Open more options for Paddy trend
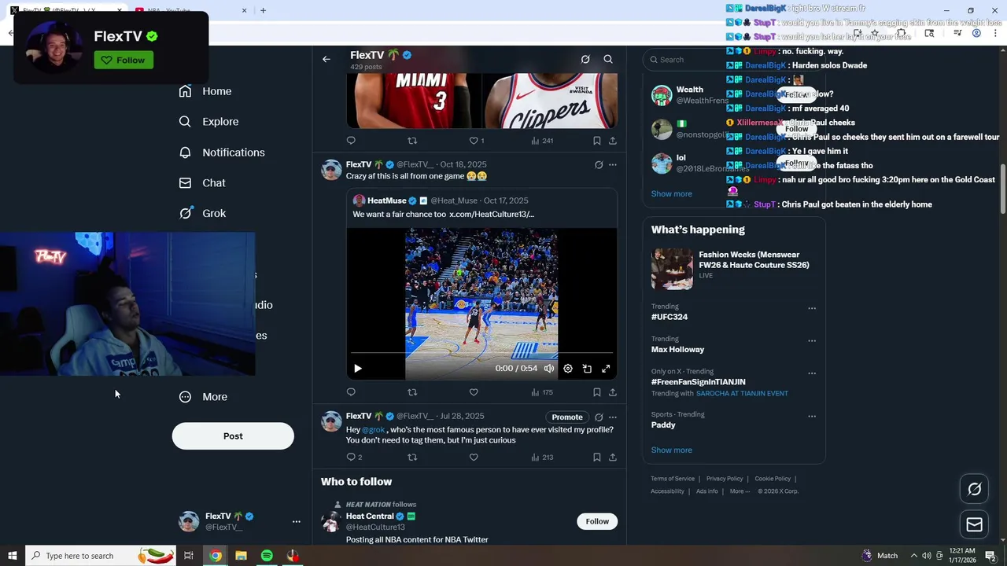 tap(812, 417)
